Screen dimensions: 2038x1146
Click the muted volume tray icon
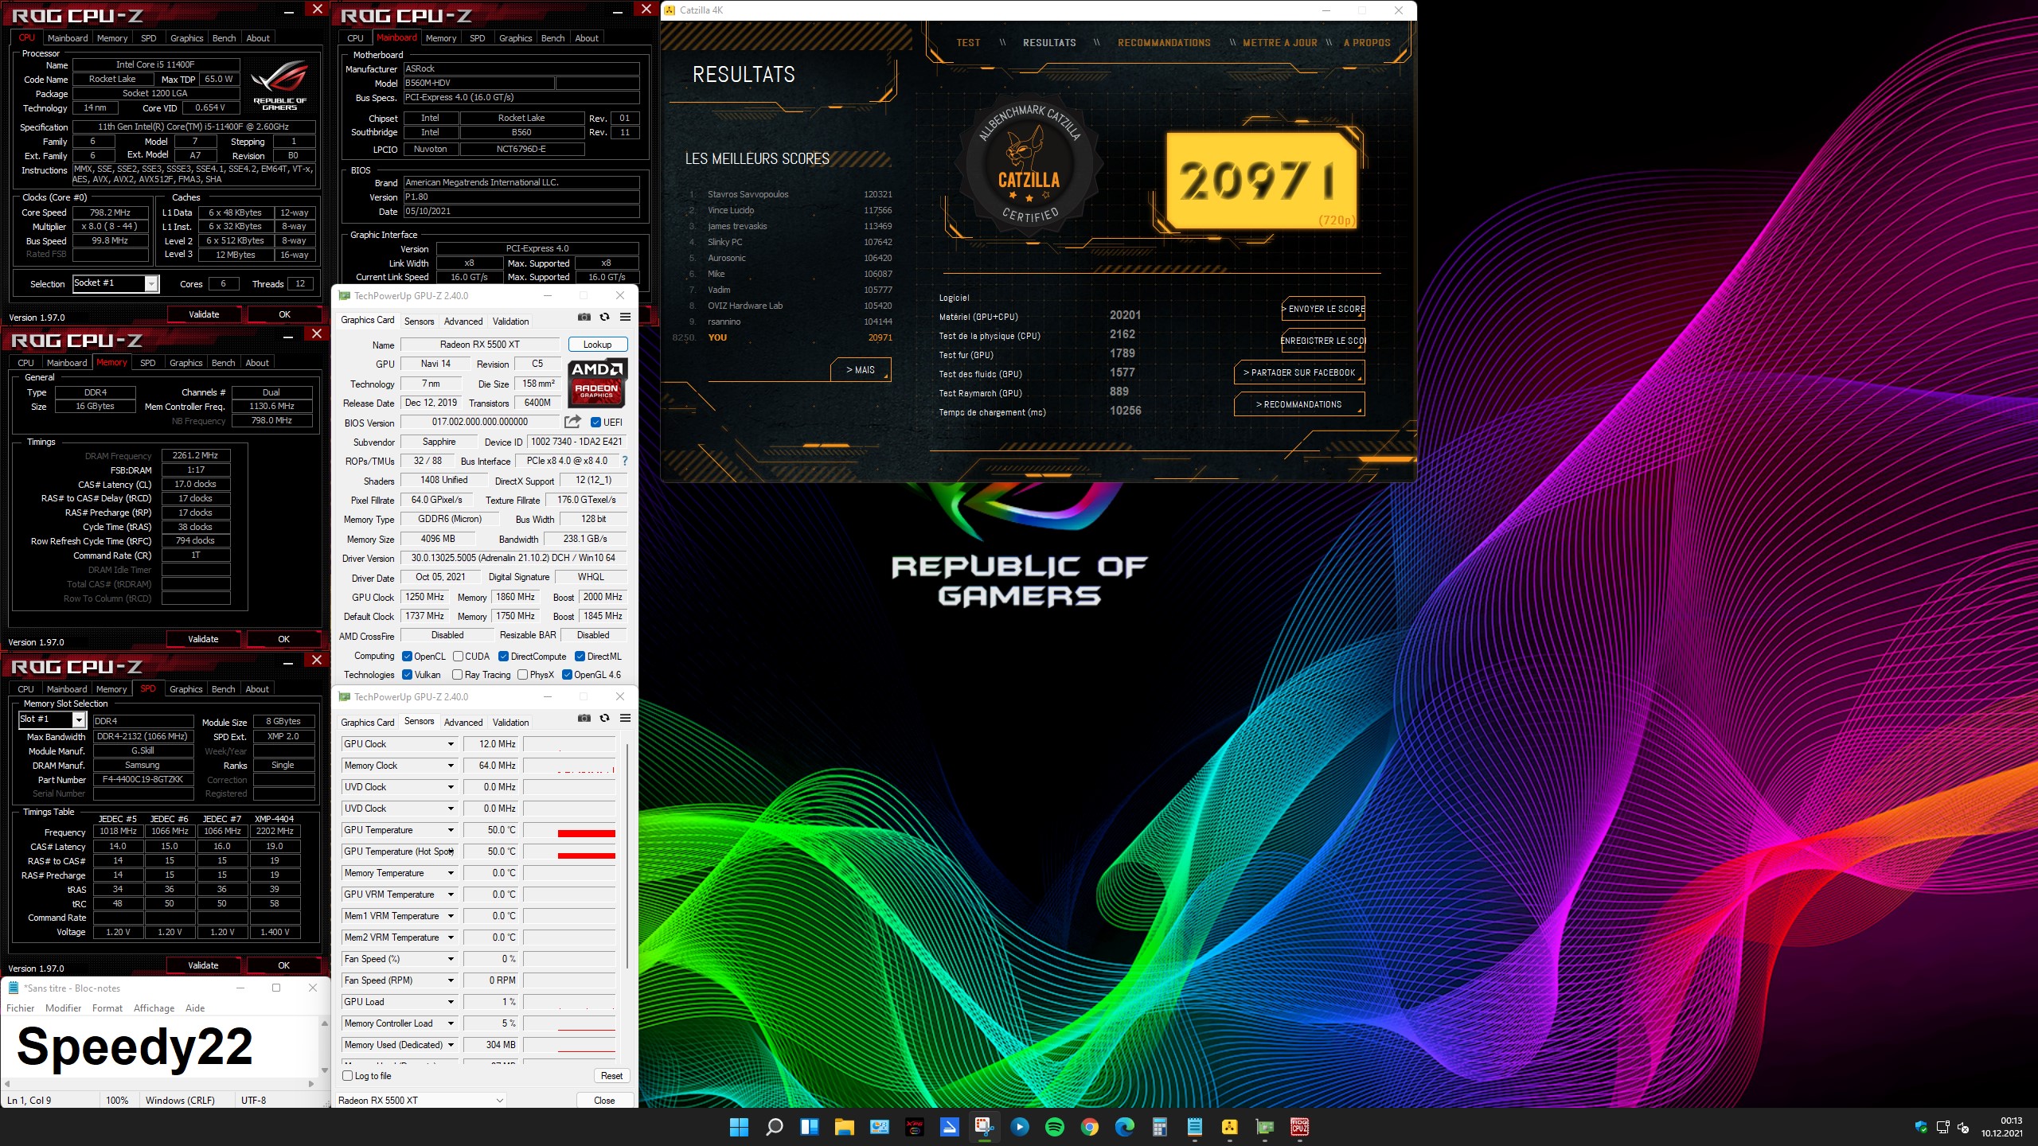click(x=1963, y=1127)
